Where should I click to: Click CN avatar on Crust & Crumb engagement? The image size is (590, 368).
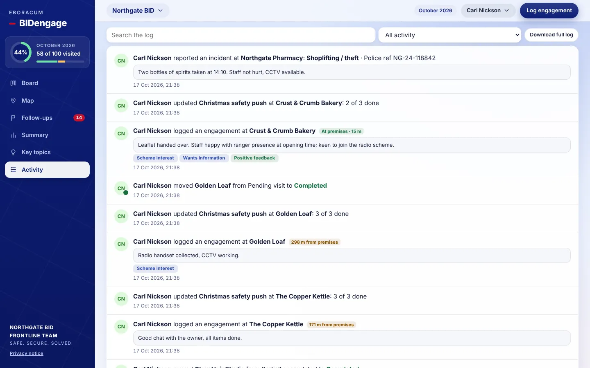click(x=121, y=134)
